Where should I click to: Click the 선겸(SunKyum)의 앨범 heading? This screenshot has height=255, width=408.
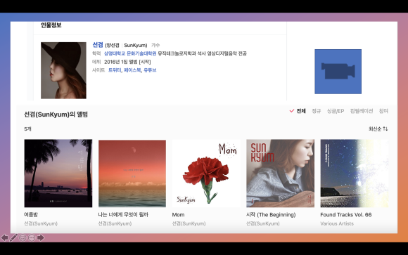tap(56, 115)
